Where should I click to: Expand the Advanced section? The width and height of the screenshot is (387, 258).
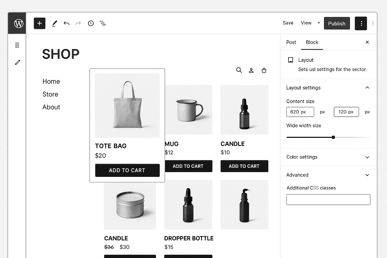click(367, 175)
